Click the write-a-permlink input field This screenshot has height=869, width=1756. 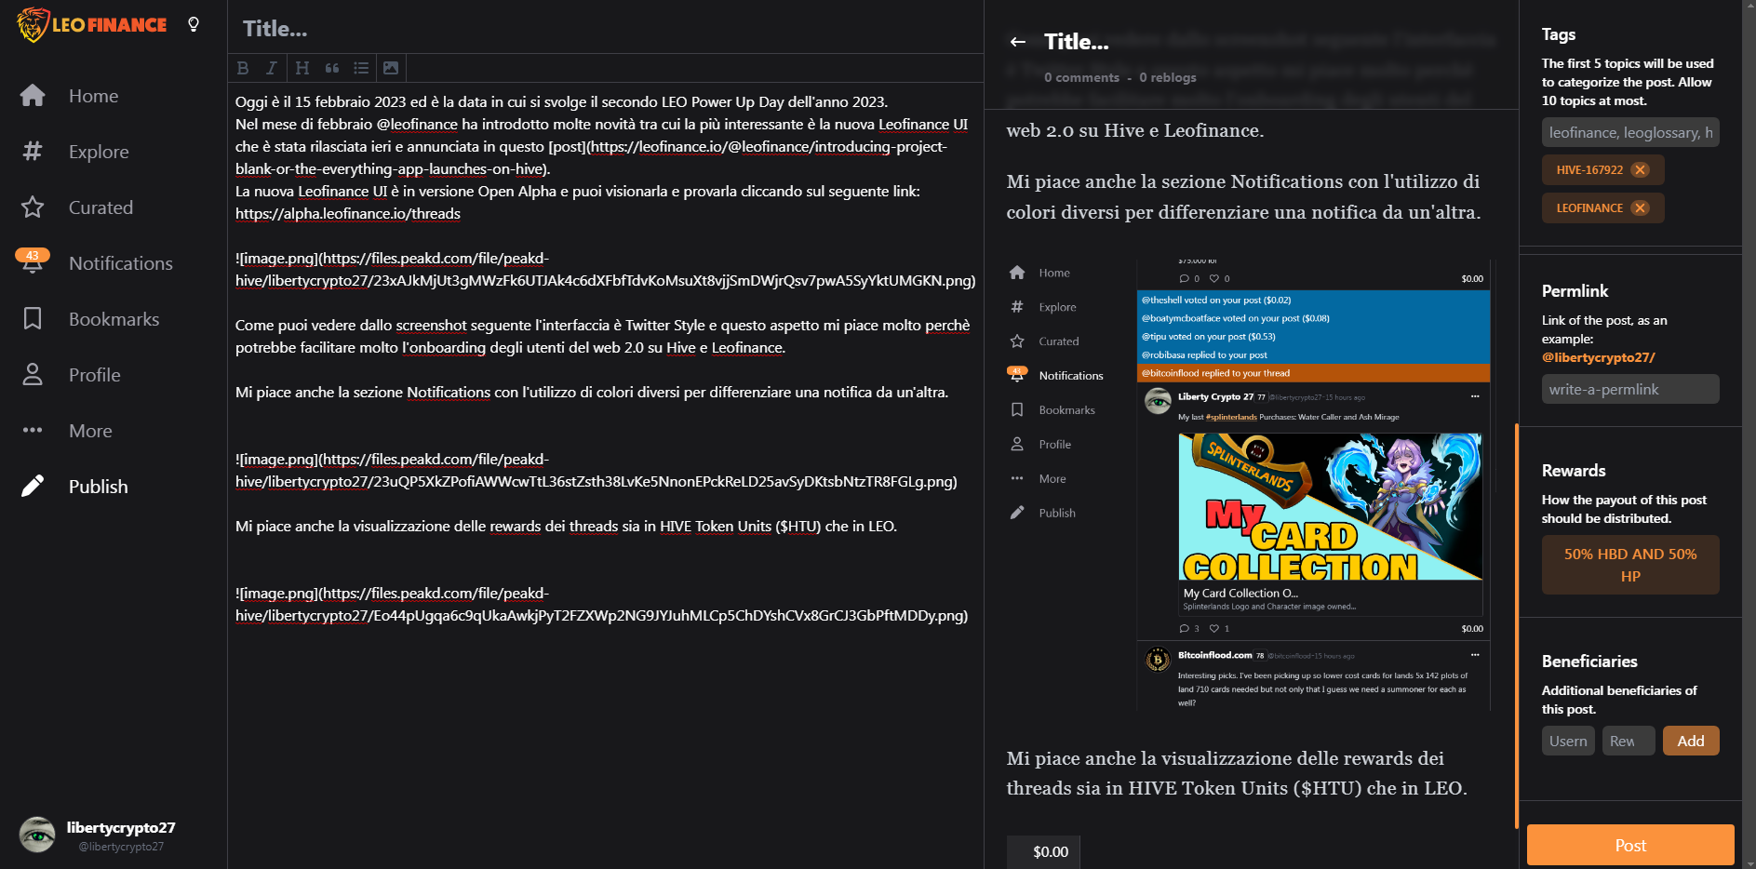1630,389
